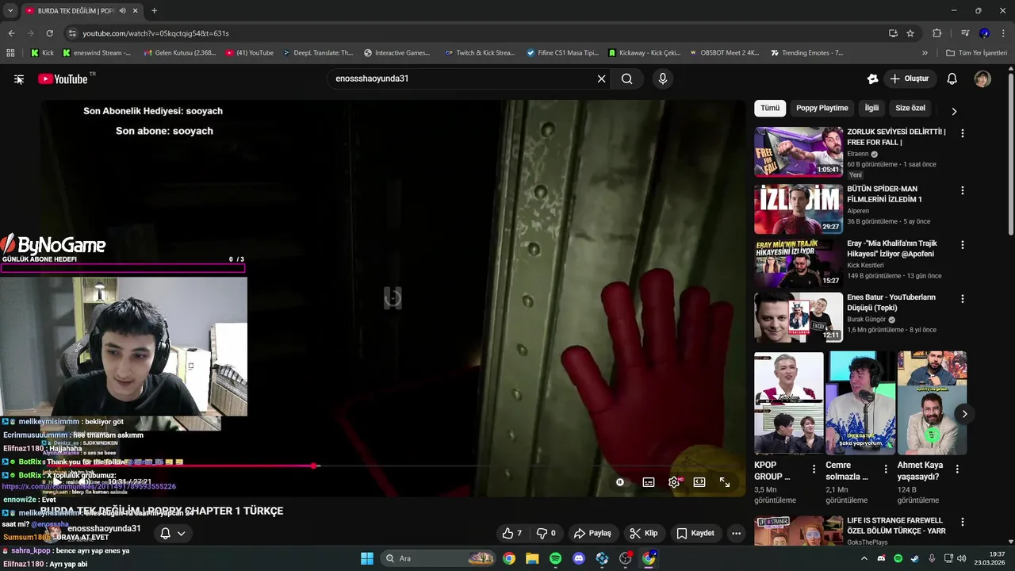Select the İlgili filter chip
The image size is (1015, 571).
(871, 108)
